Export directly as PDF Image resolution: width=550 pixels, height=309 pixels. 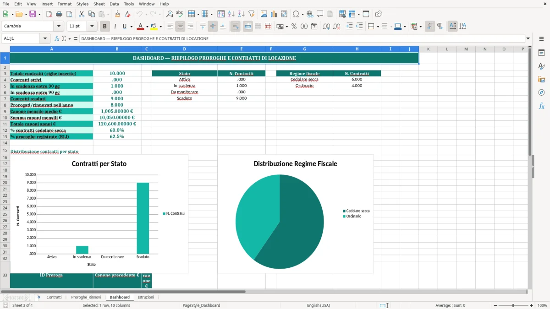pos(49,14)
